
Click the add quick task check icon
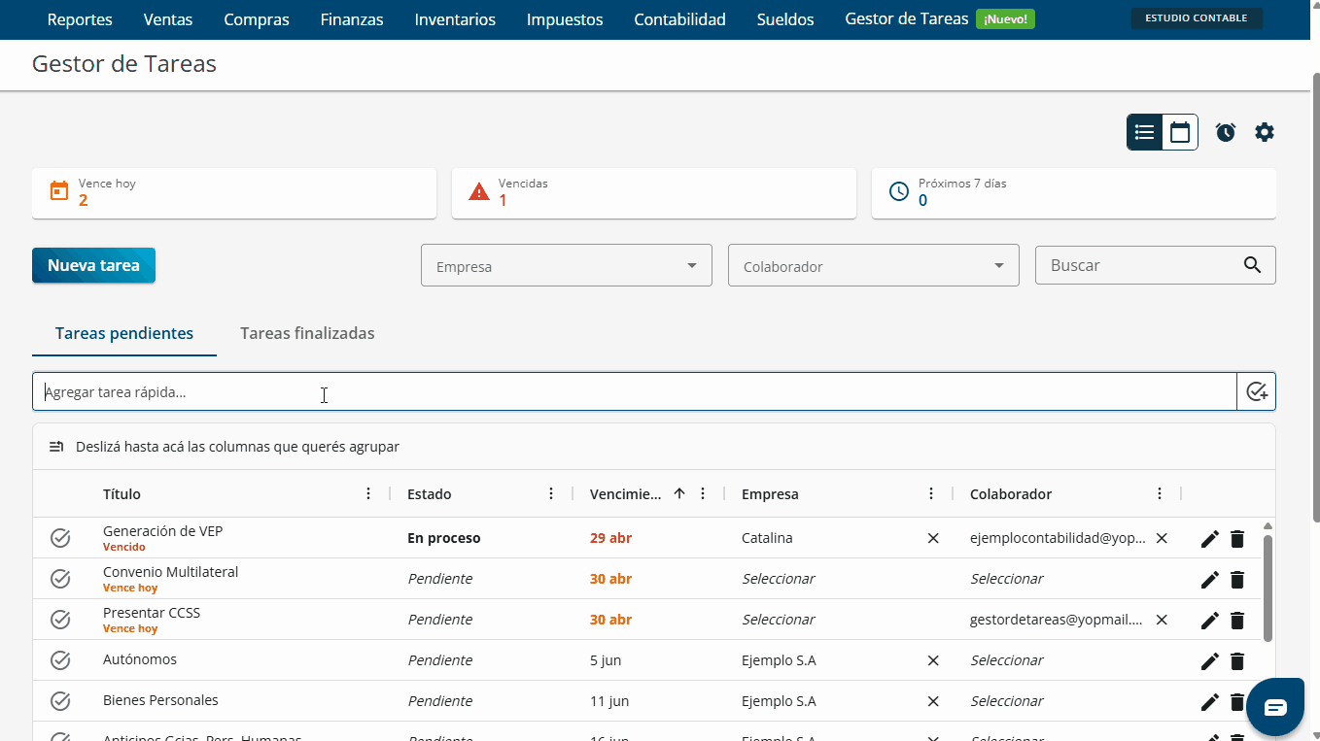point(1257,391)
